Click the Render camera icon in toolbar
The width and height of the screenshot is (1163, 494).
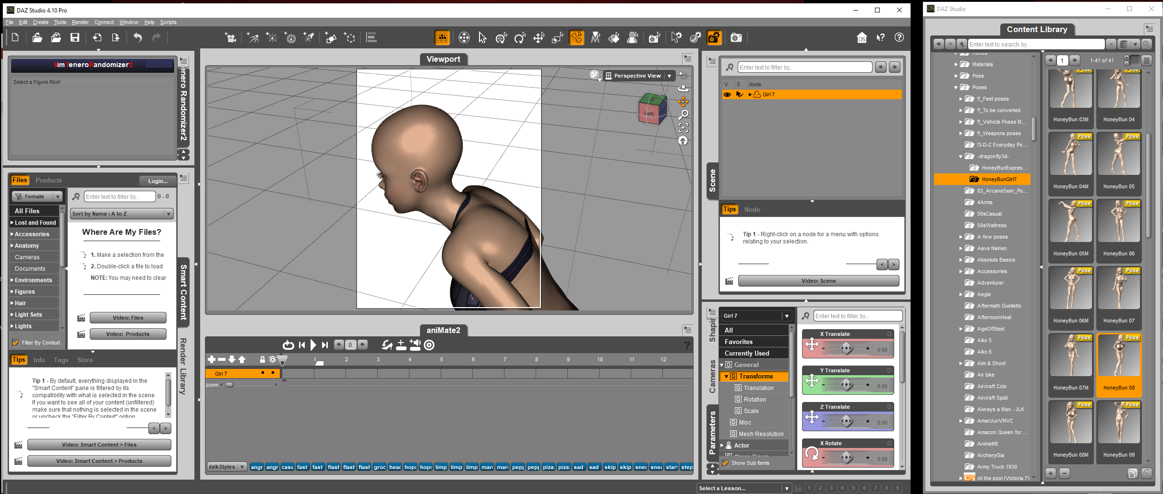point(736,38)
